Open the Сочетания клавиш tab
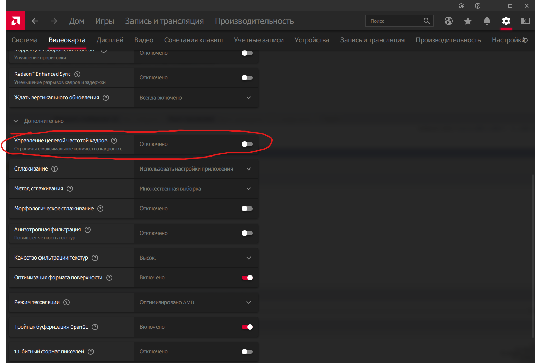The width and height of the screenshot is (535, 363). pos(193,40)
